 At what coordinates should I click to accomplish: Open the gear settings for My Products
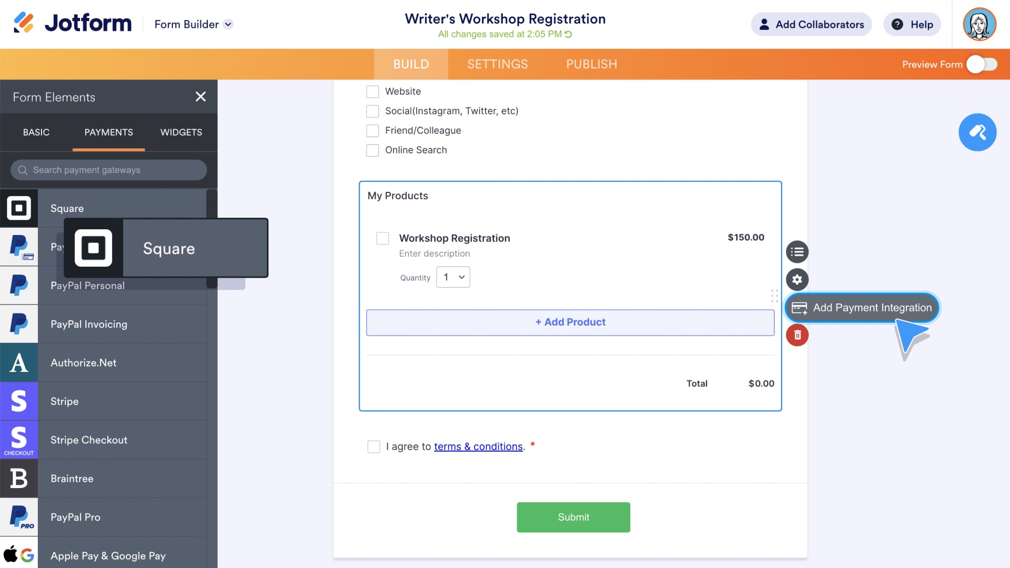pos(797,279)
